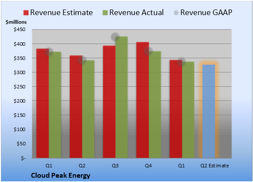Click the '$100' axis value
Screen dimensions: 253x182
(x=20, y=129)
